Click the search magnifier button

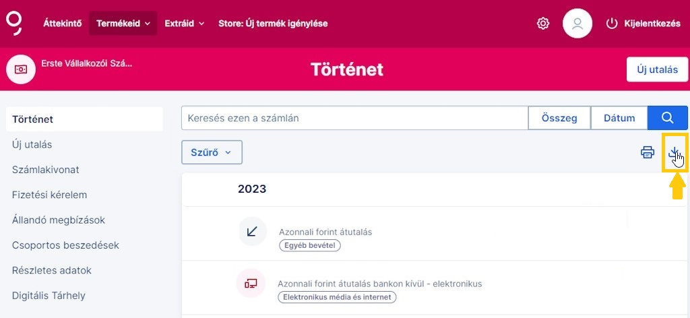668,118
